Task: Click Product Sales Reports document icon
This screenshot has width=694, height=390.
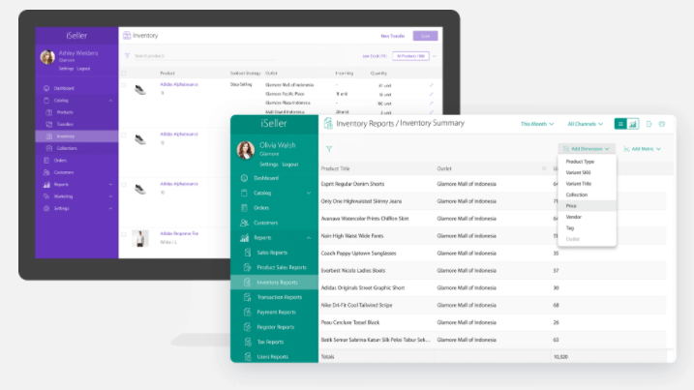Action: pyautogui.click(x=248, y=267)
